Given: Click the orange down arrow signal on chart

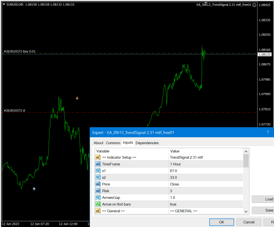Looking at the screenshot, I should point(77,98).
